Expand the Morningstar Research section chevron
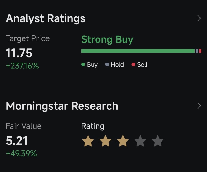Image resolution: width=207 pixels, height=172 pixels. pos(199,106)
